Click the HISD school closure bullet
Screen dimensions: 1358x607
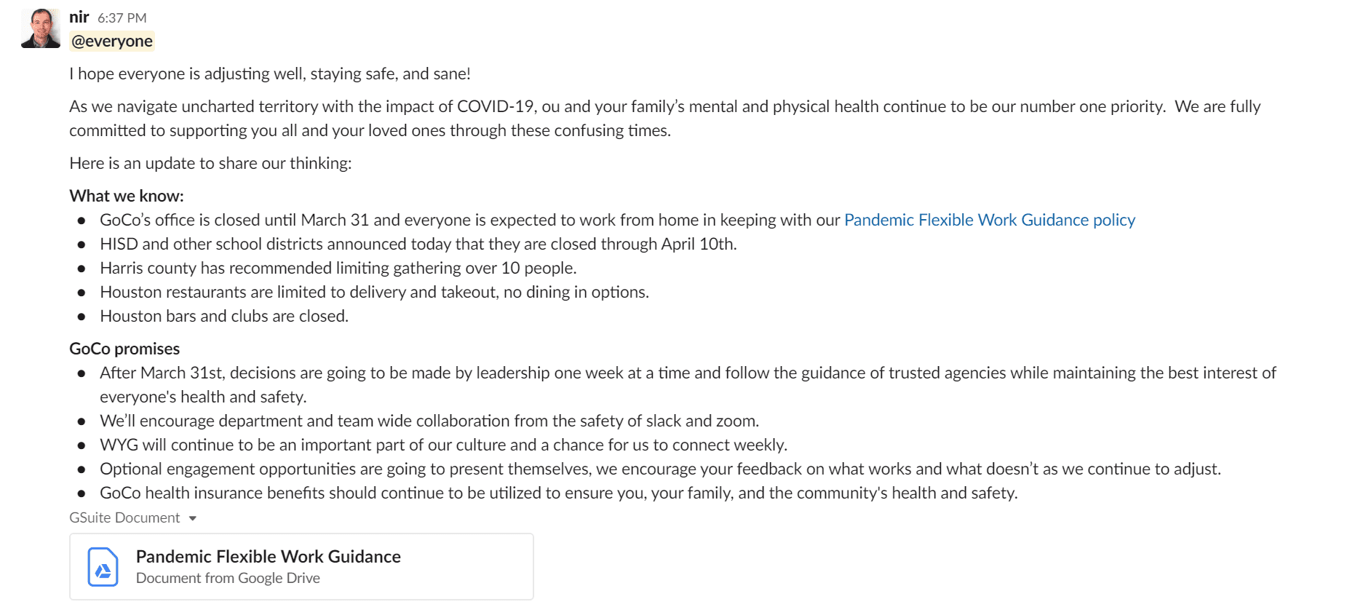coord(418,244)
